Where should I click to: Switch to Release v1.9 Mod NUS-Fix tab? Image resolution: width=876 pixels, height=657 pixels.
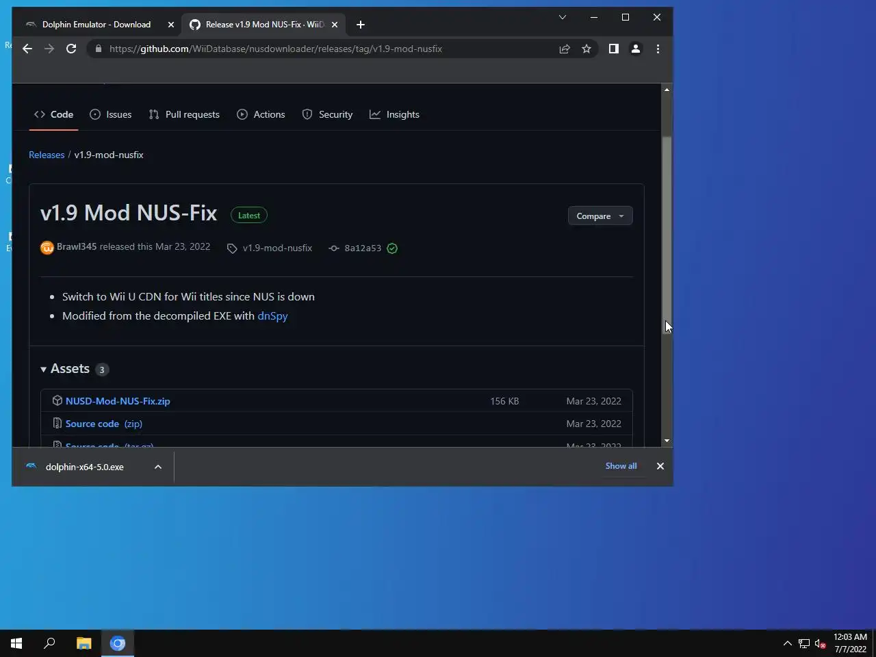click(263, 25)
